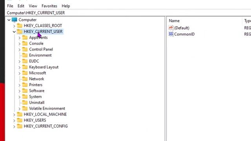
Task: Select the Volatile Environment key label
Action: (47, 108)
